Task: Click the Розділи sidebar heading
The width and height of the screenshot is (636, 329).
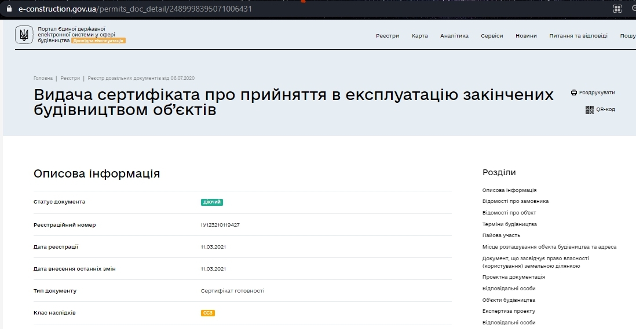Action: click(x=499, y=172)
